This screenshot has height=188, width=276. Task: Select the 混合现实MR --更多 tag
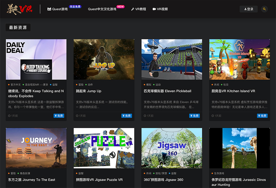tap(35, 85)
